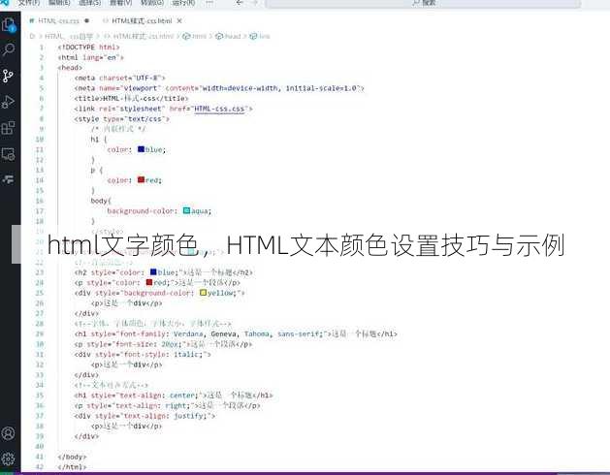Viewport: 610px width, 475px height.
Task: Select the HTML样式-css.html tab
Action: pos(142,21)
